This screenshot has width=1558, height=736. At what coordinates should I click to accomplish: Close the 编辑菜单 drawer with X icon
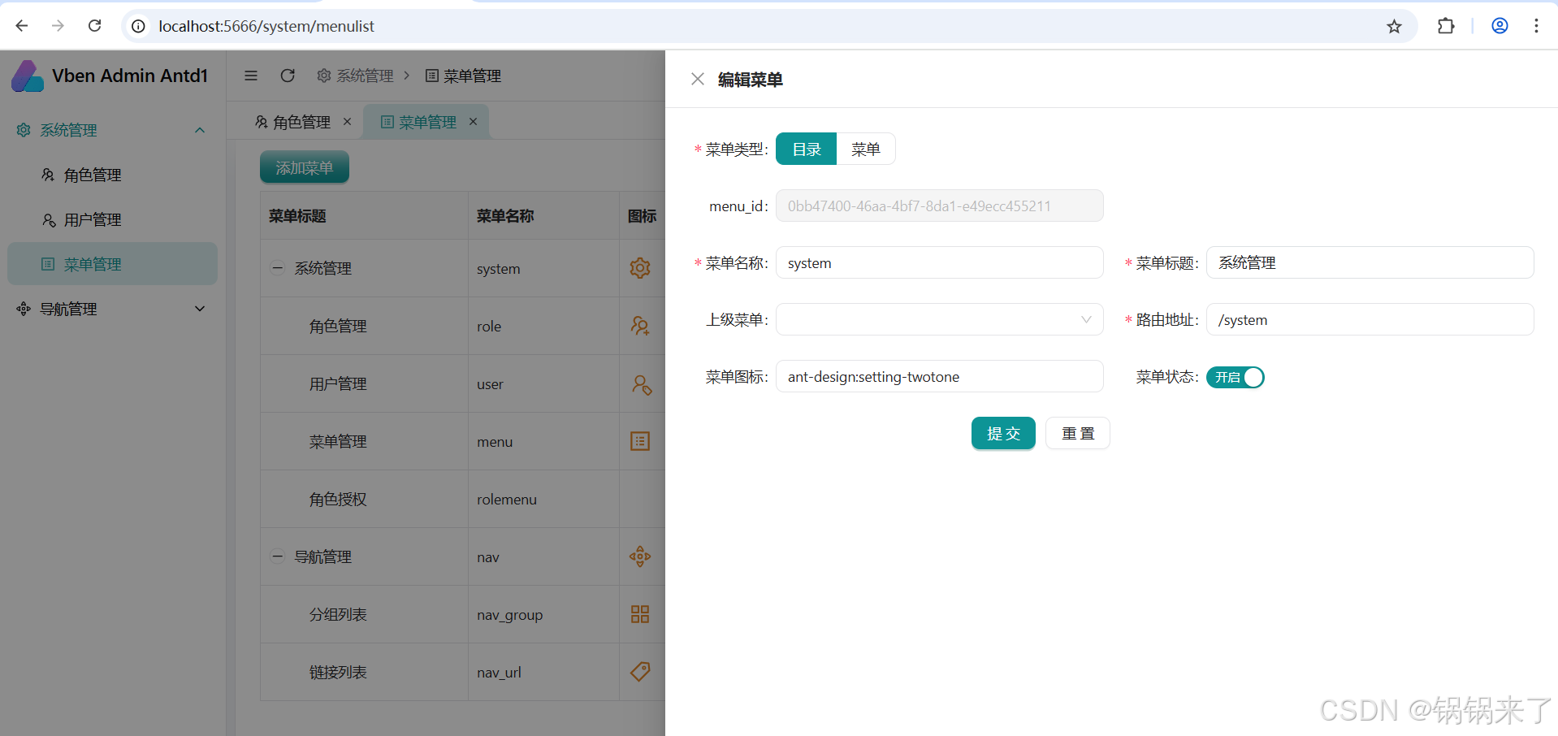(697, 79)
